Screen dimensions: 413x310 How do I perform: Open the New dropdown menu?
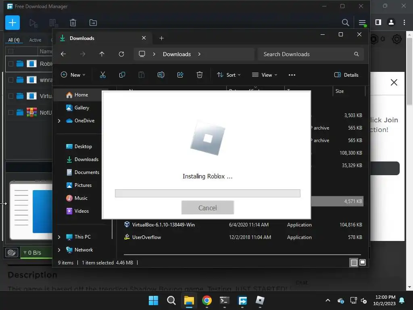click(x=73, y=75)
